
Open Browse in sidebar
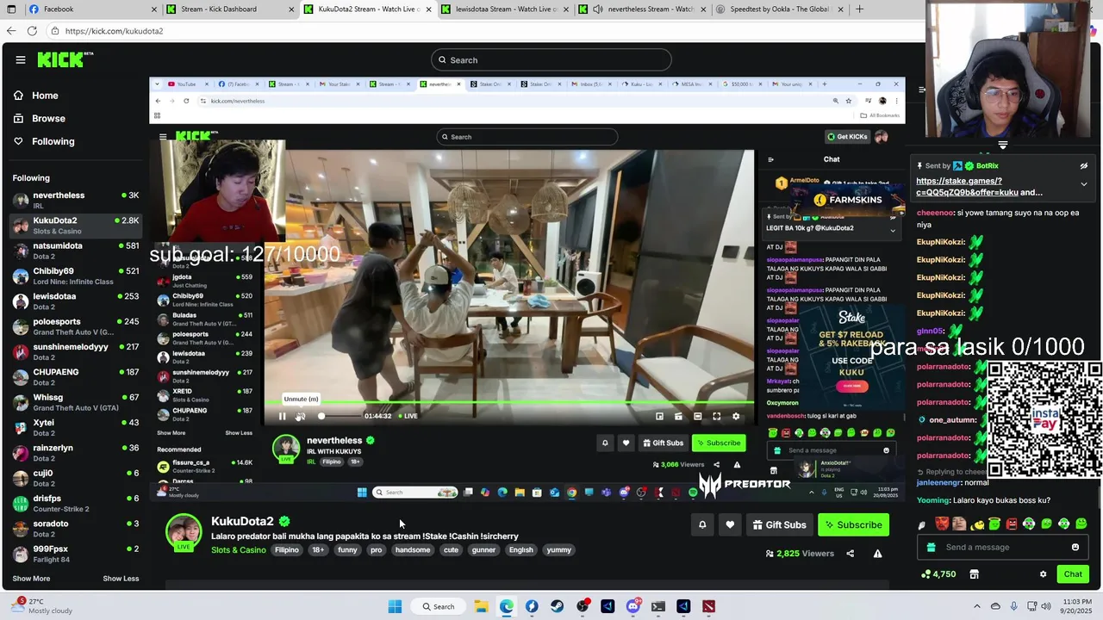48,118
